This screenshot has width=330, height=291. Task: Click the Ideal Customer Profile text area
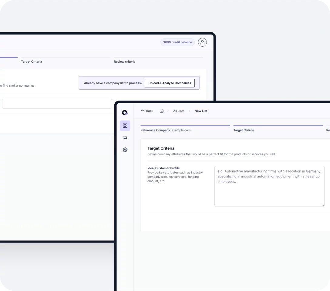tap(269, 186)
